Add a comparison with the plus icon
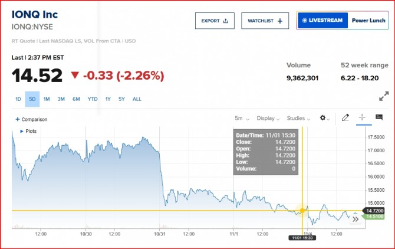Screen dimensions: 395x249 [x=18, y=119]
